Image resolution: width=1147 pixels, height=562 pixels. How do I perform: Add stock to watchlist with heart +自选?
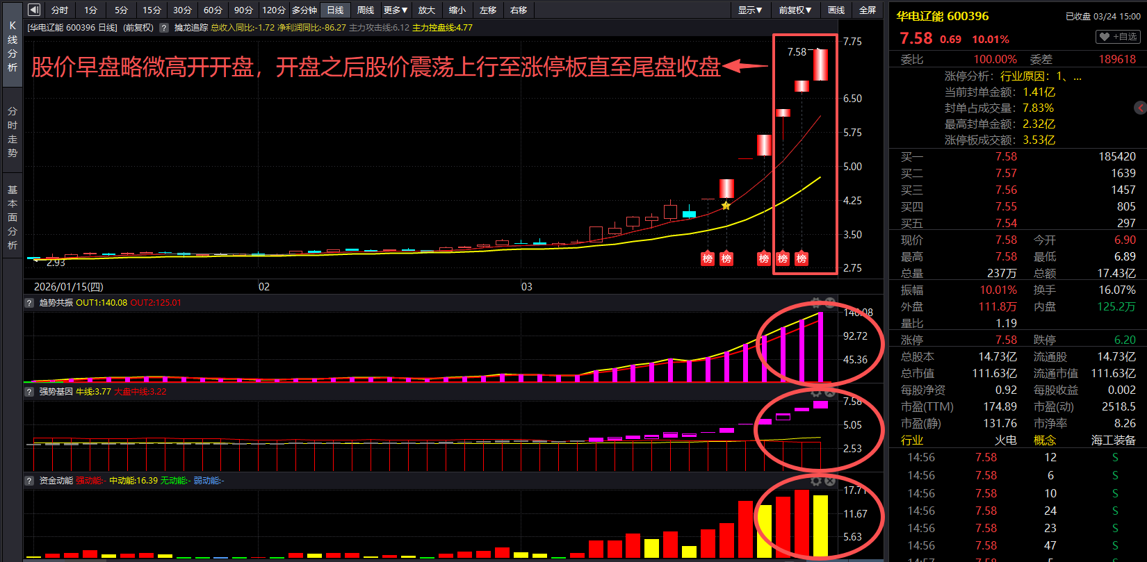[x=1118, y=37]
